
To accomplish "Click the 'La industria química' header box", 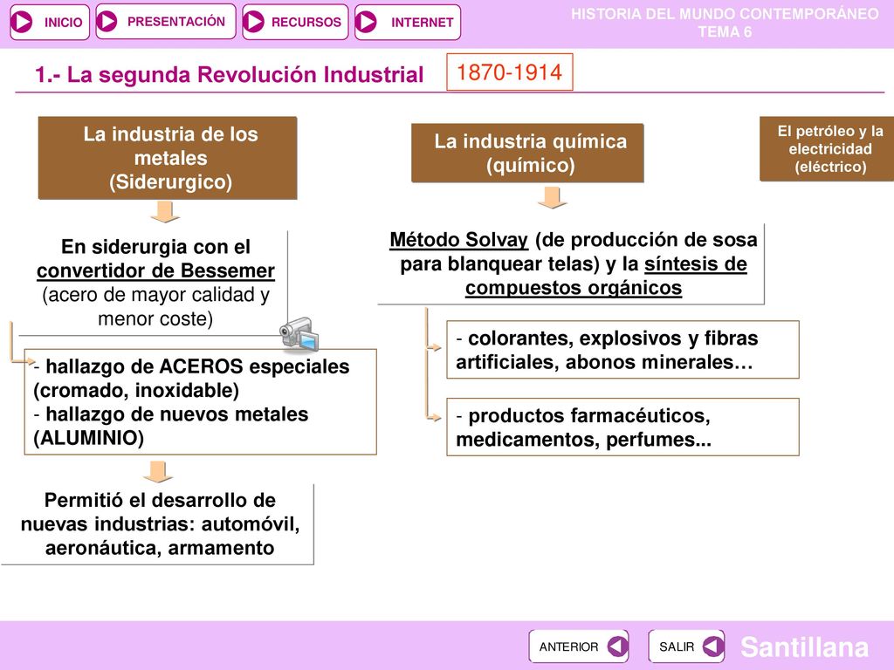I will tap(527, 154).
